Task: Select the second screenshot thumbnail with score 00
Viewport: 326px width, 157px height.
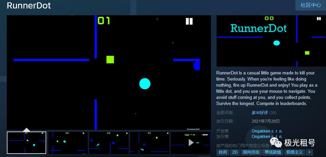Action: tap(67, 143)
